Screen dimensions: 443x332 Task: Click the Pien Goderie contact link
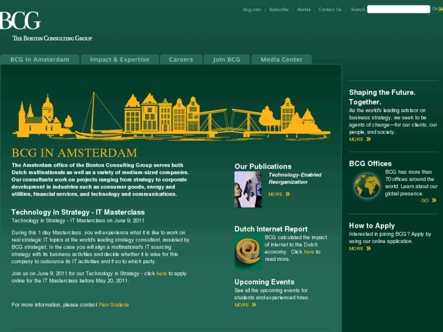[x=113, y=305]
